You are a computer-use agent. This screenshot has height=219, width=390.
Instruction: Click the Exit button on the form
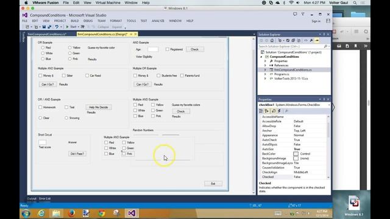click(x=213, y=184)
